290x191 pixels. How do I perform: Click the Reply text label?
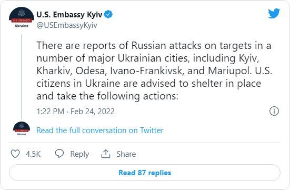79,154
